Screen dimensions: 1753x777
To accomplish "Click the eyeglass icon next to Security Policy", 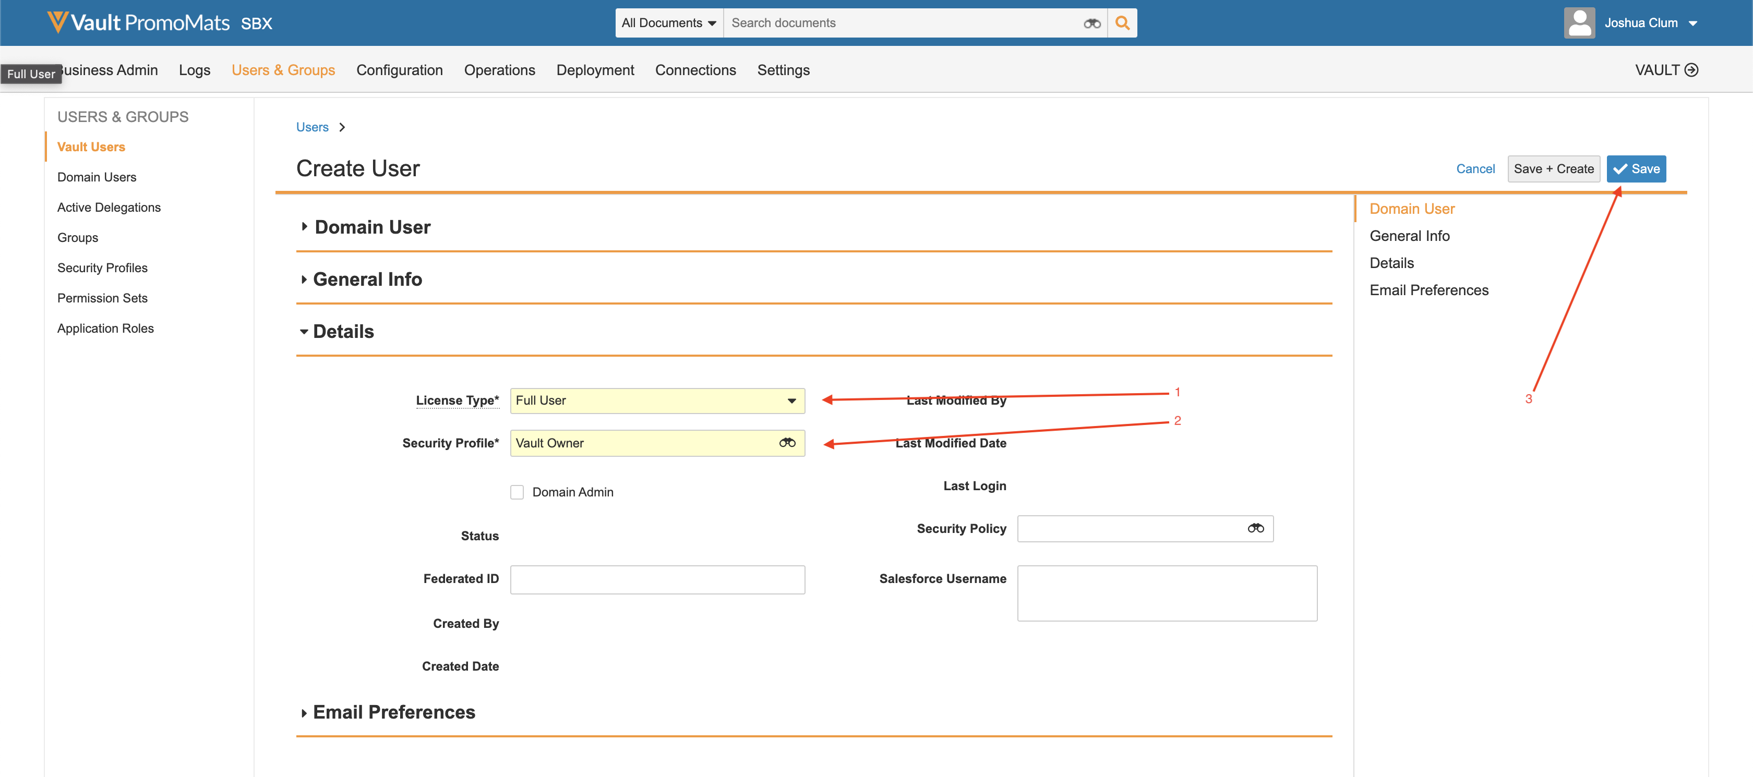I will pos(1253,529).
